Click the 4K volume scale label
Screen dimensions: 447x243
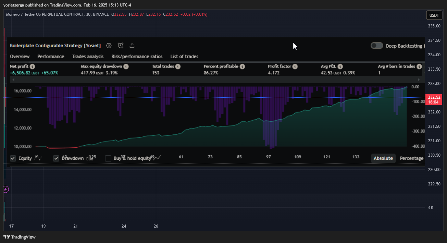pos(431,208)
